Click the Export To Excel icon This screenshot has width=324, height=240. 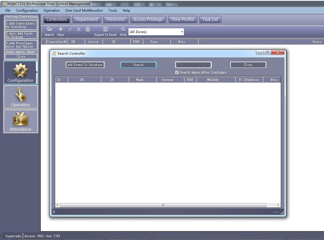coord(106,29)
